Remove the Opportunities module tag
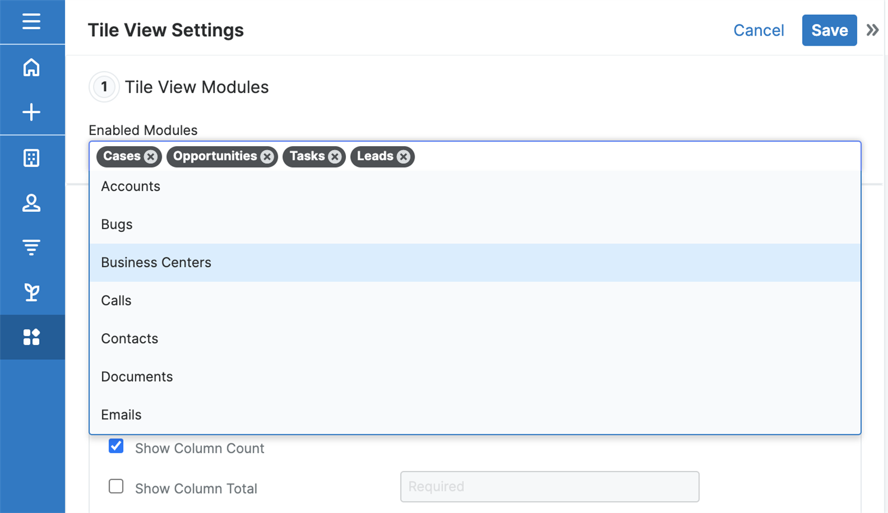This screenshot has width=888, height=513. pyautogui.click(x=267, y=157)
